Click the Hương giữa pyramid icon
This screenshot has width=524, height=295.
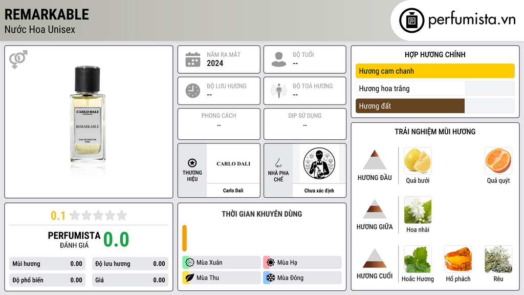tap(375, 209)
